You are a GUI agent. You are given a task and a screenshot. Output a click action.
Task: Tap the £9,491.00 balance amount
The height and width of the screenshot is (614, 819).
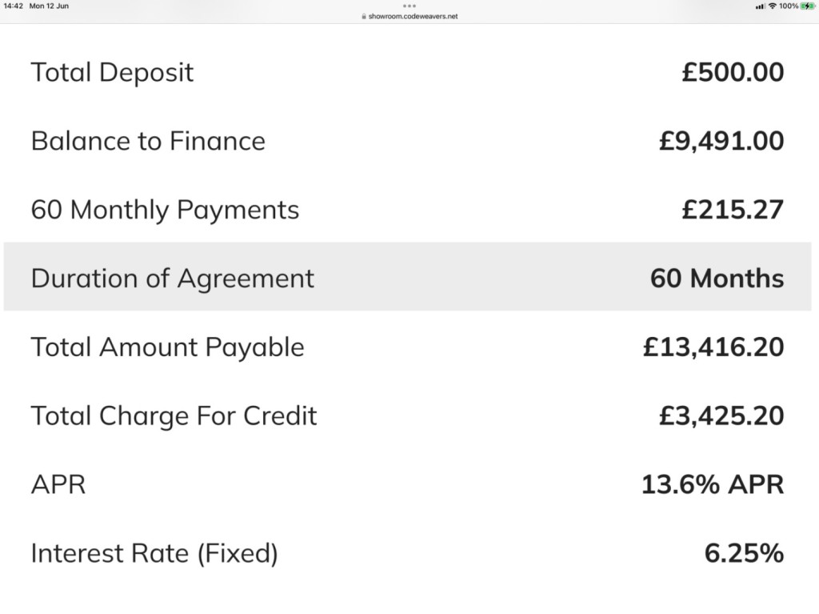(721, 141)
